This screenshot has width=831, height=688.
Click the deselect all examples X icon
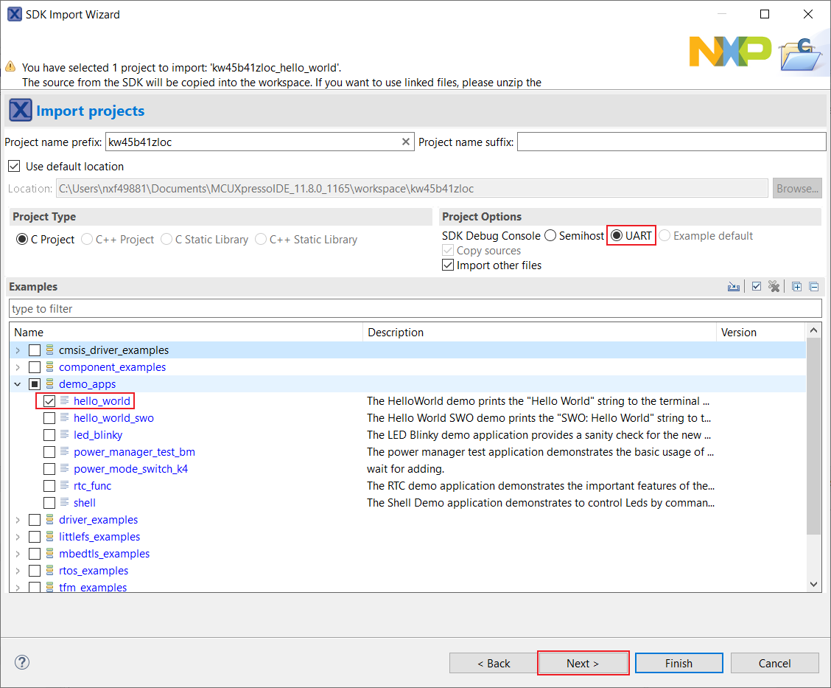pyautogui.click(x=774, y=287)
